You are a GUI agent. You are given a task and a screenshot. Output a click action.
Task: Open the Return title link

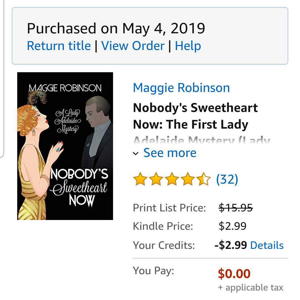(59, 46)
